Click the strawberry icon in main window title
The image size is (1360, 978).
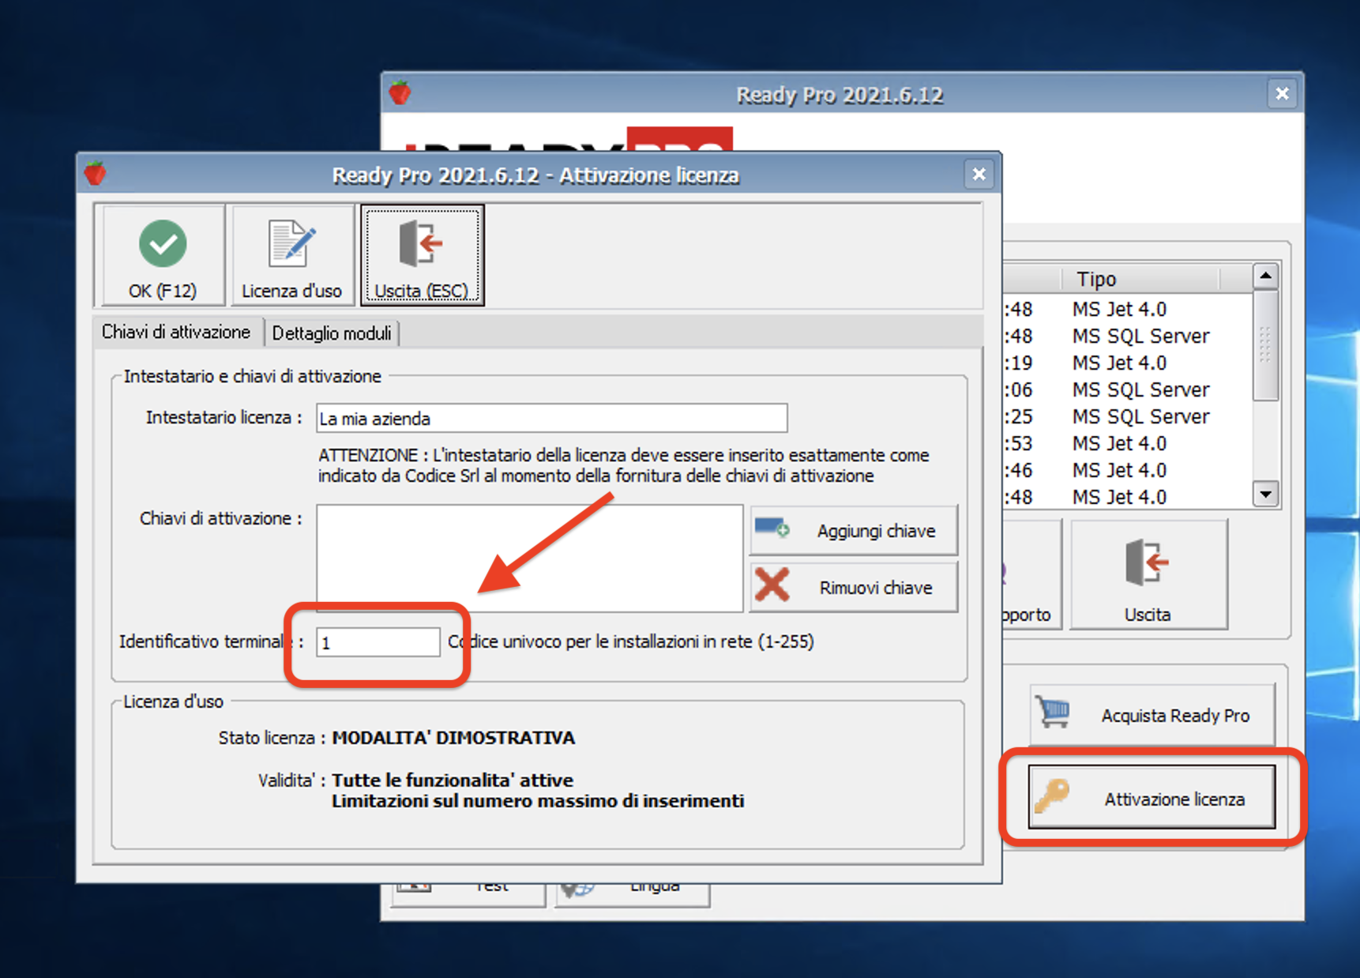point(400,92)
